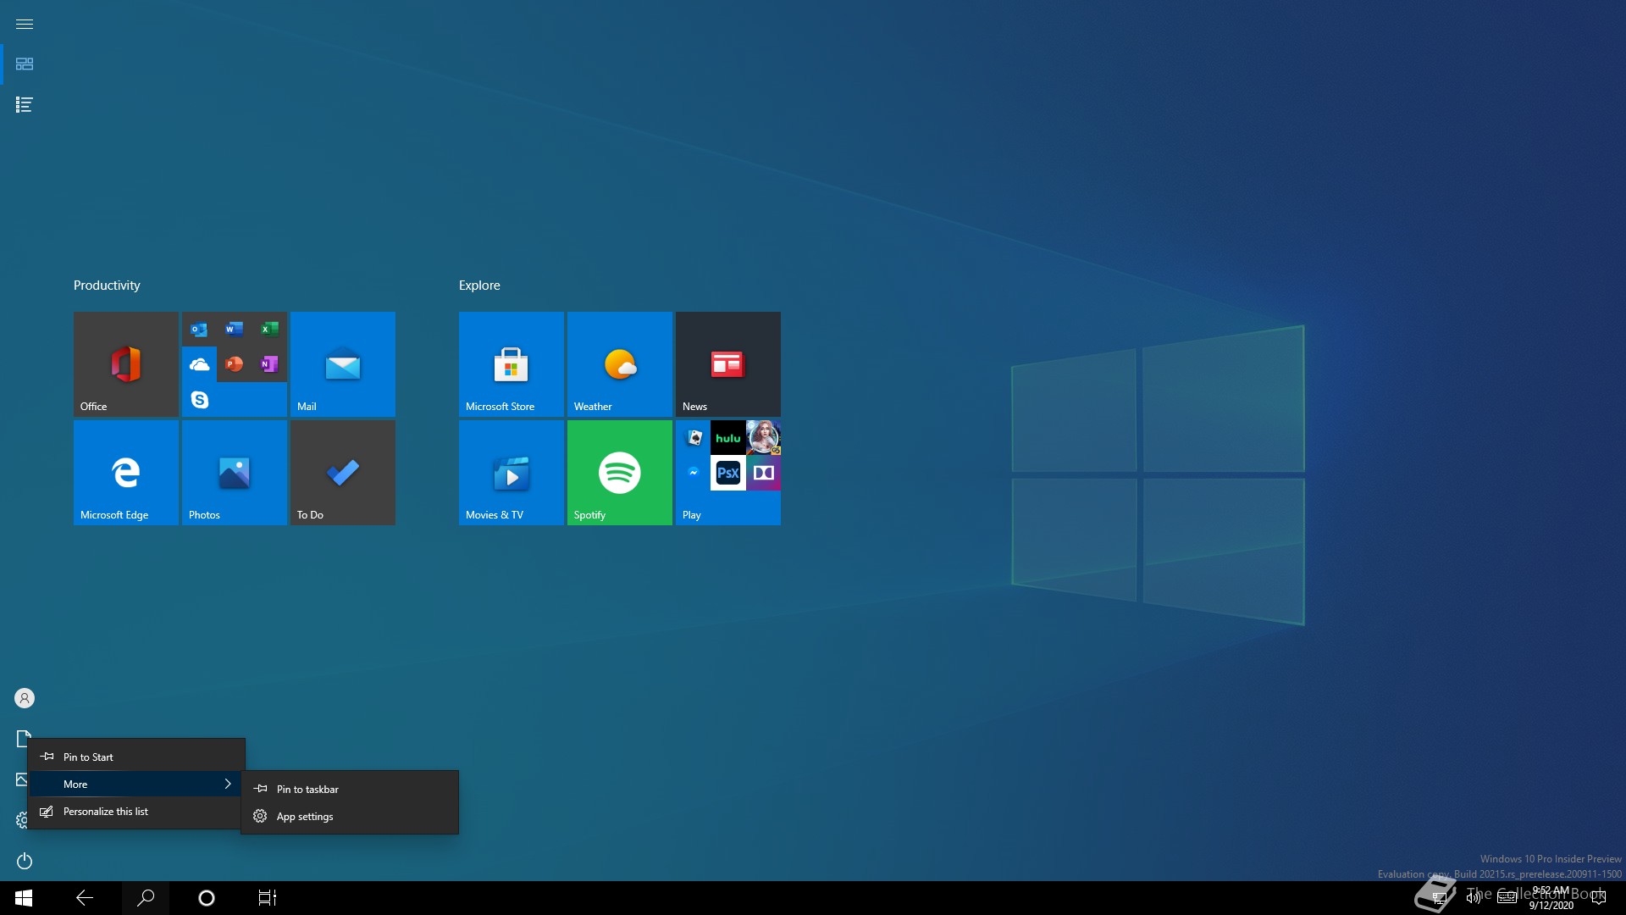Open Microsoft Store tile
1626x915 pixels.
pos(511,364)
